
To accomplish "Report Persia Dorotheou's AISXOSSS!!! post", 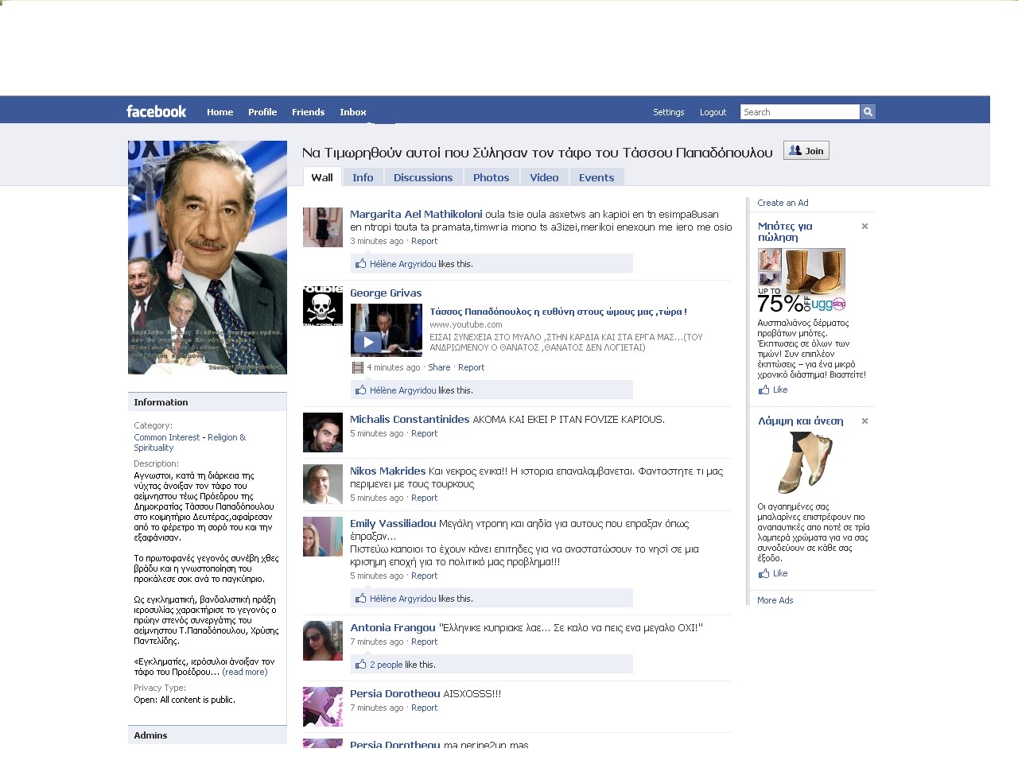I will (x=424, y=708).
